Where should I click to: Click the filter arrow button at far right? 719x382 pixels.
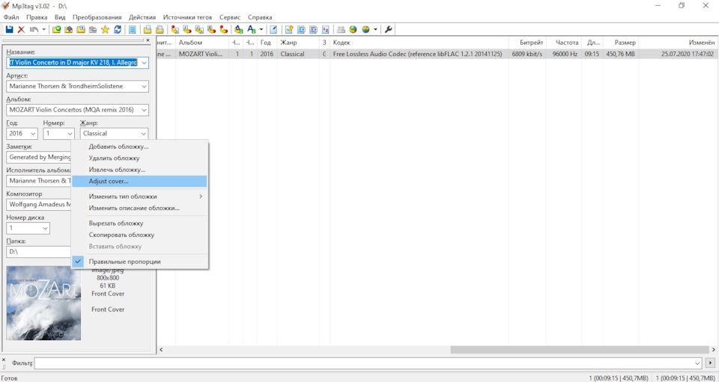(x=711, y=363)
